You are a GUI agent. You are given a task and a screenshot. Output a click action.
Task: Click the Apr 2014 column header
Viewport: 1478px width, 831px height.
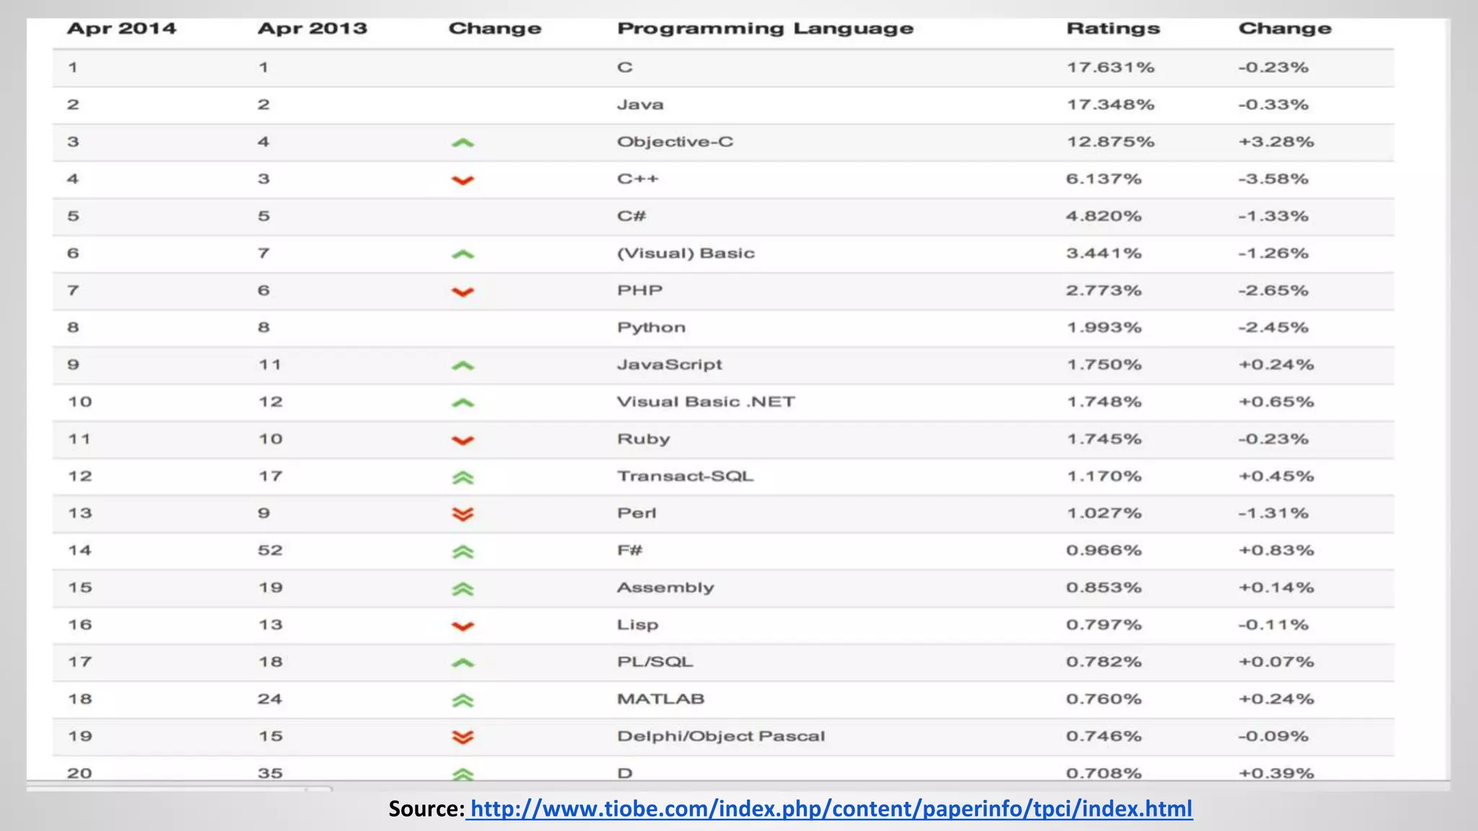(x=122, y=29)
